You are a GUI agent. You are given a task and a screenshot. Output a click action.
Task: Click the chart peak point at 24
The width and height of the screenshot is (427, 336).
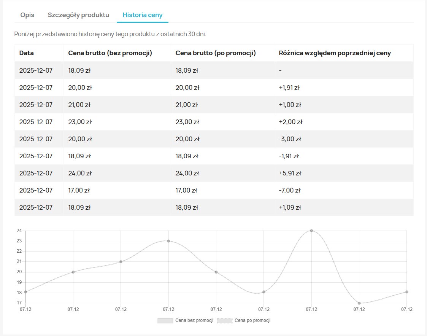click(311, 231)
